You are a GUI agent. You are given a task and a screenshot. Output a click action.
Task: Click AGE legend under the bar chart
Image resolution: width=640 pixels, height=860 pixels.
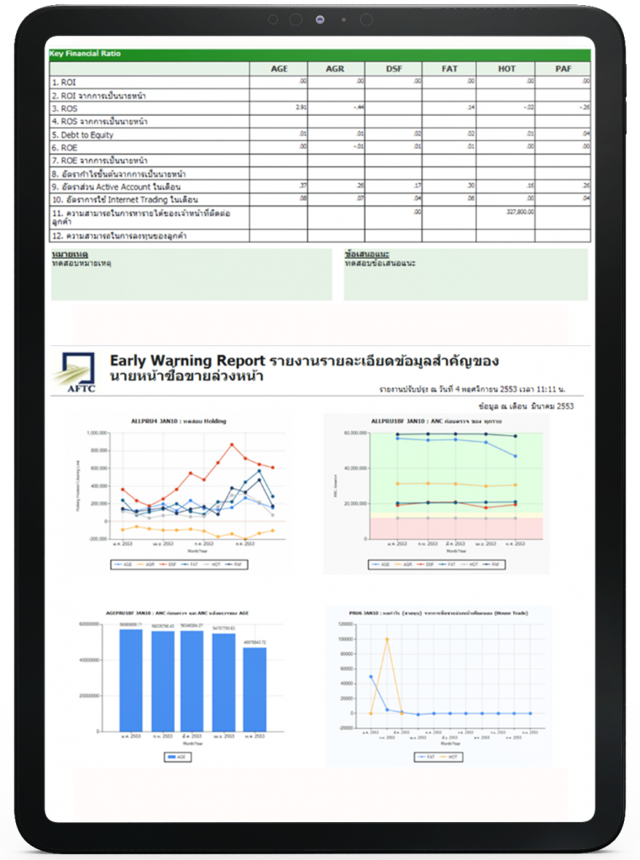[177, 757]
